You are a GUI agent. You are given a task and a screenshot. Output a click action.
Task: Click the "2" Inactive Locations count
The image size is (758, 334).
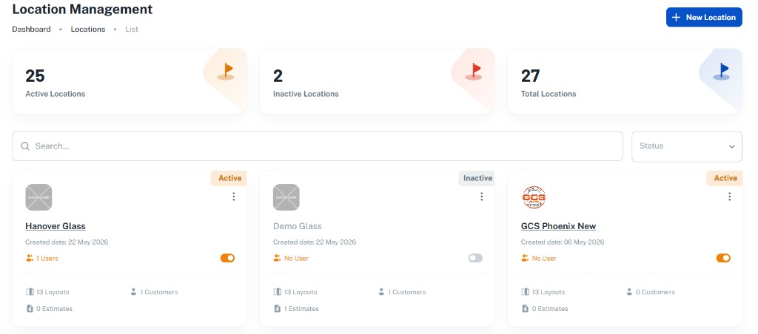point(278,76)
